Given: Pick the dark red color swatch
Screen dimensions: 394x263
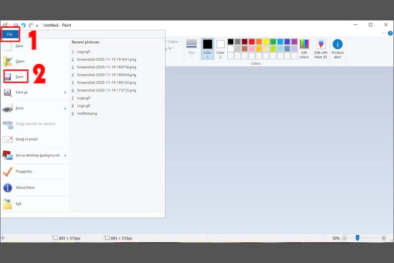Looking at the screenshot, I should pyautogui.click(x=244, y=41).
